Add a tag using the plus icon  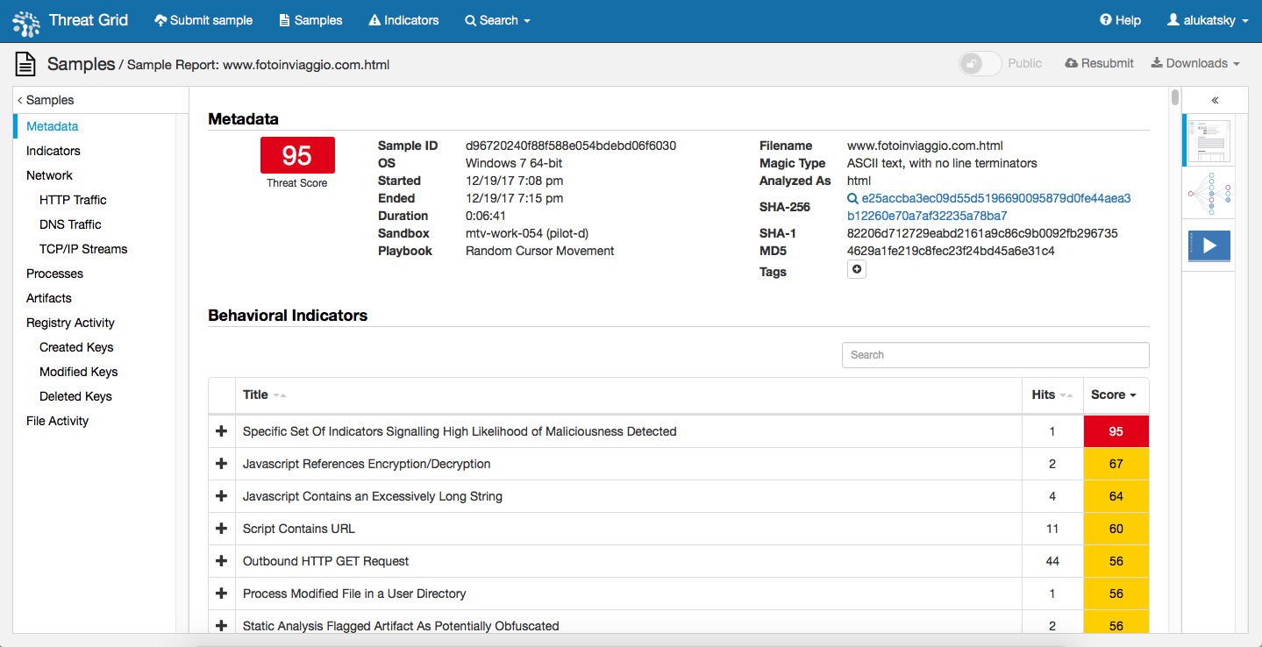pyautogui.click(x=856, y=269)
